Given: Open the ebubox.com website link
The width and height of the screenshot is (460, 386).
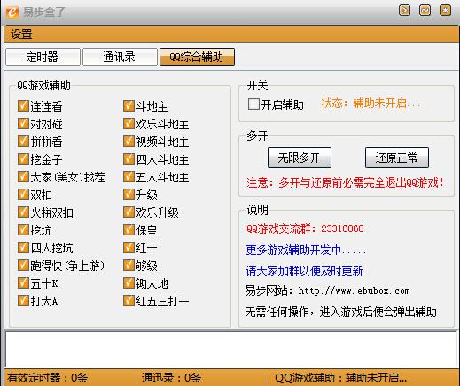Looking at the screenshot, I should [x=354, y=291].
